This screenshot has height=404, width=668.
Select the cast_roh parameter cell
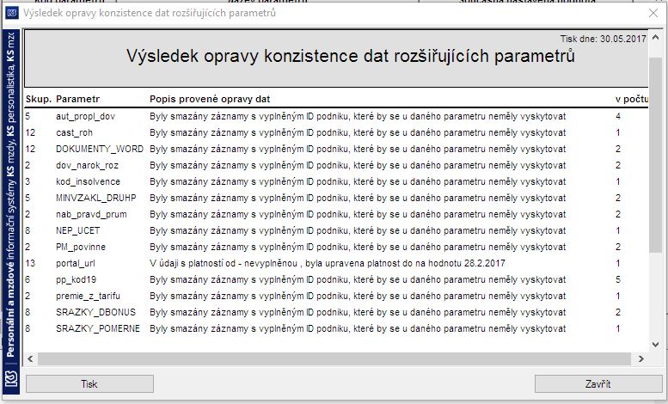74,132
